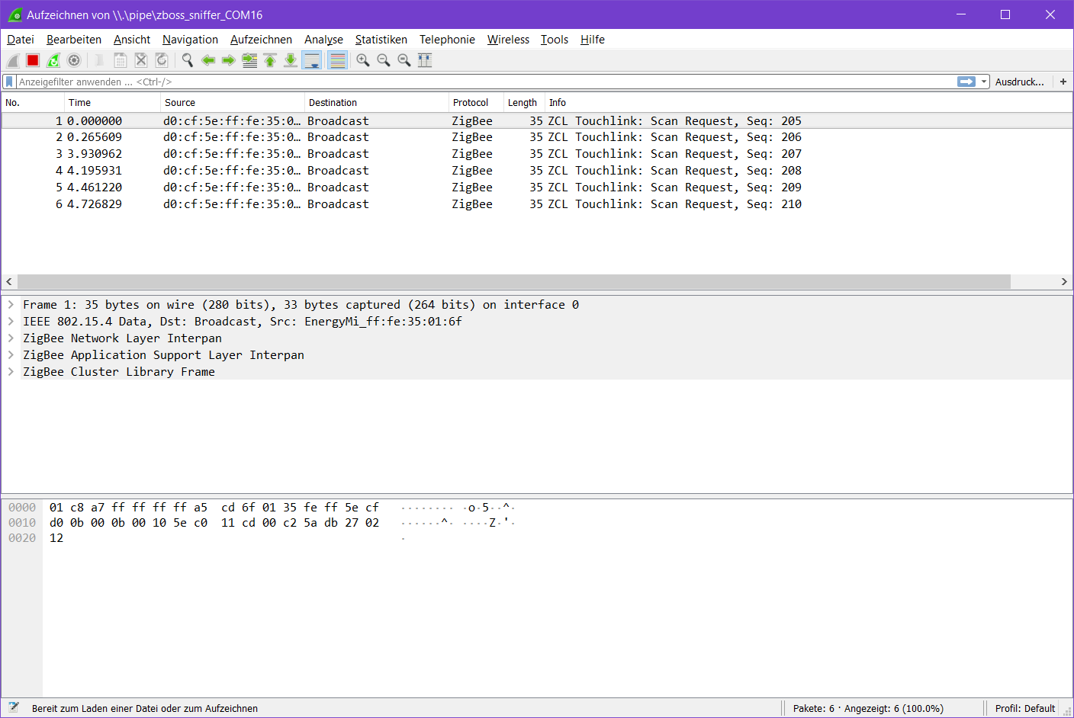Viewport: 1074px width, 718px height.
Task: Click the reload capture file icon
Action: pos(162,60)
